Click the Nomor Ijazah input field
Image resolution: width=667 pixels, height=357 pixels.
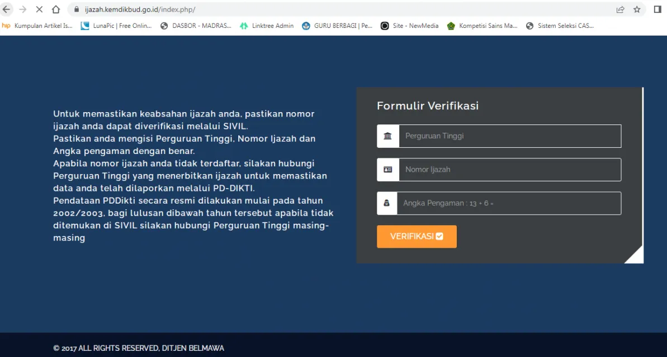[x=510, y=170]
